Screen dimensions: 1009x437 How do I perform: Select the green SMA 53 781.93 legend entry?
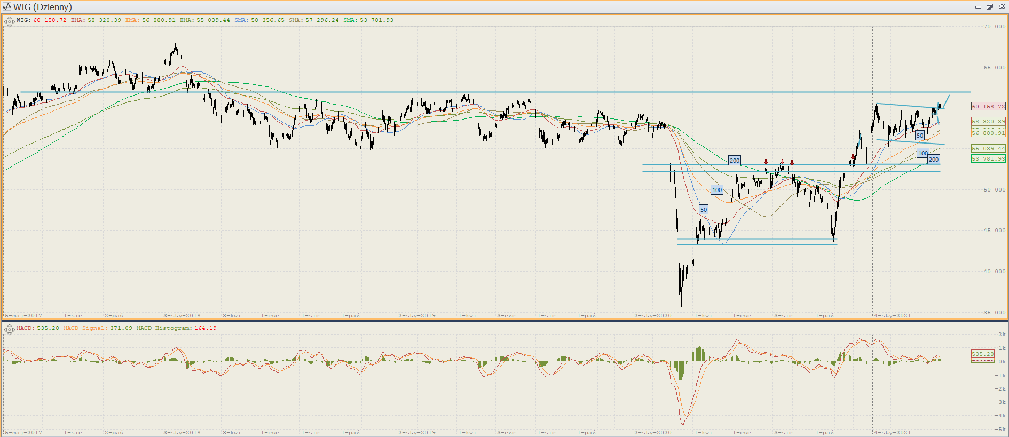(368, 20)
